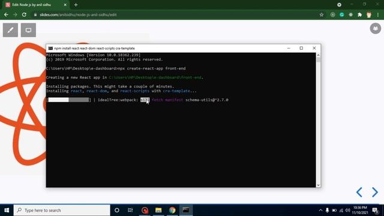Minimize the command prompt window
Screen dimensions: 384x216
tap(289, 48)
